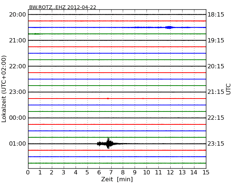Click the blue signal burst near minute 12
The width and height of the screenshot is (234, 187).
[x=169, y=27]
